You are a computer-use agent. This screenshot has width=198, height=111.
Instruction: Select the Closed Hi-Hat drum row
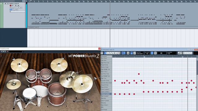[x=106, y=85]
